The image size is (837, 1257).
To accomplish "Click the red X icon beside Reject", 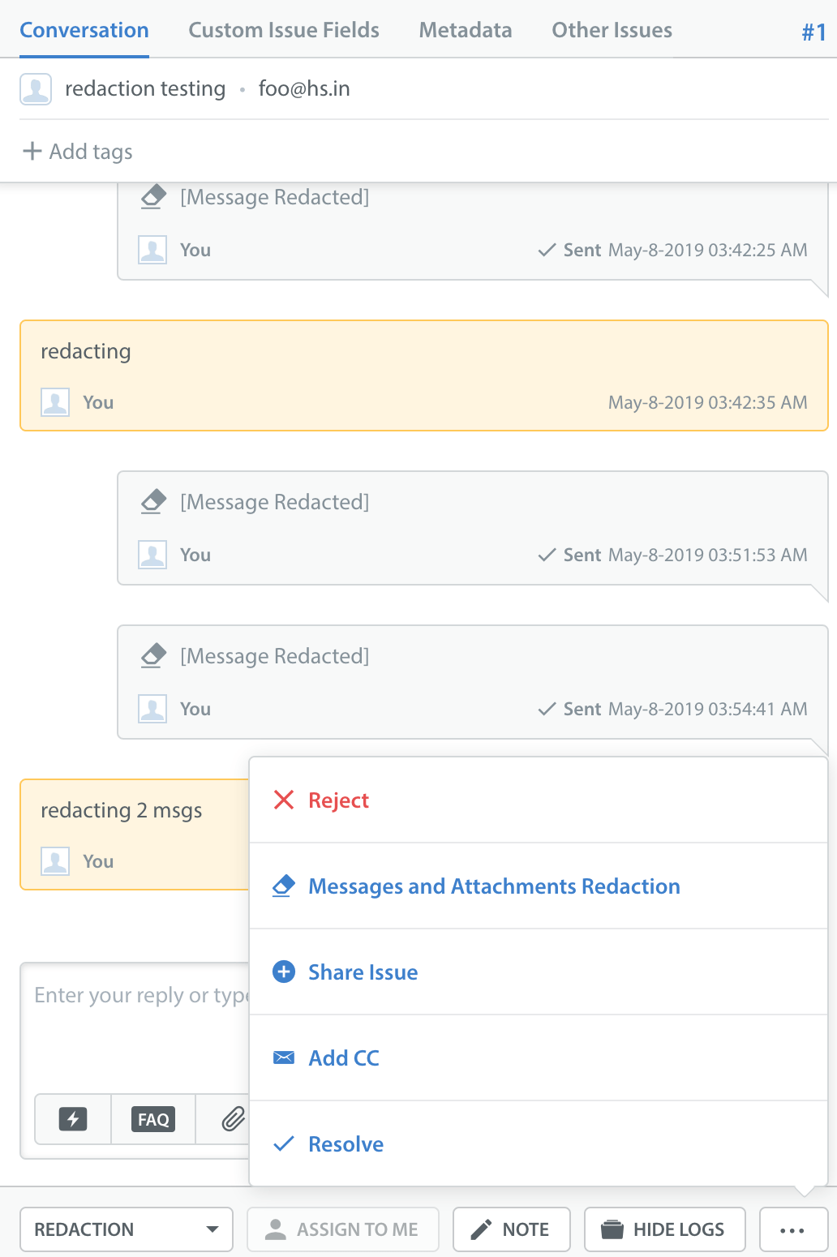I will (283, 800).
